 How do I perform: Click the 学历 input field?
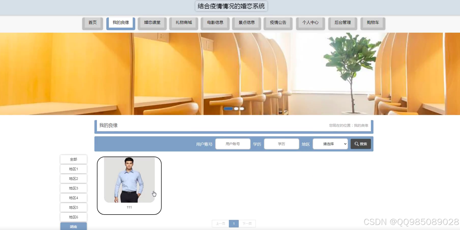281,144
